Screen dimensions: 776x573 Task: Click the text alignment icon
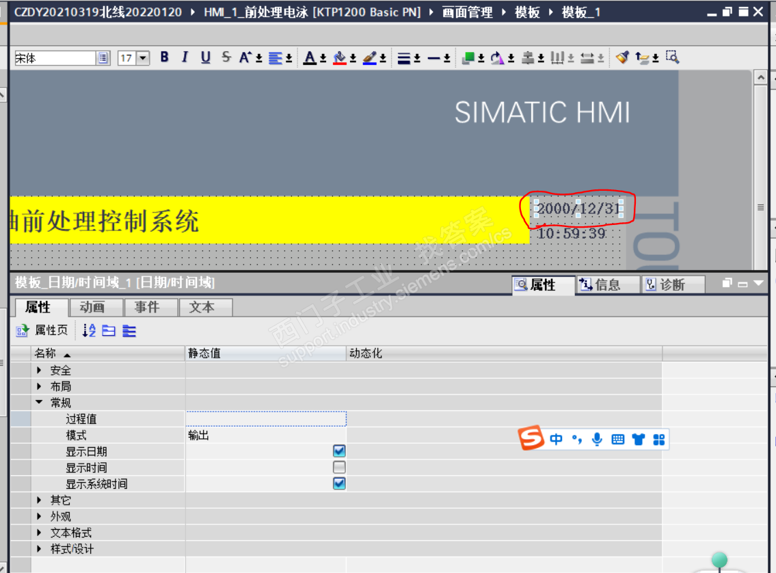pyautogui.click(x=276, y=58)
